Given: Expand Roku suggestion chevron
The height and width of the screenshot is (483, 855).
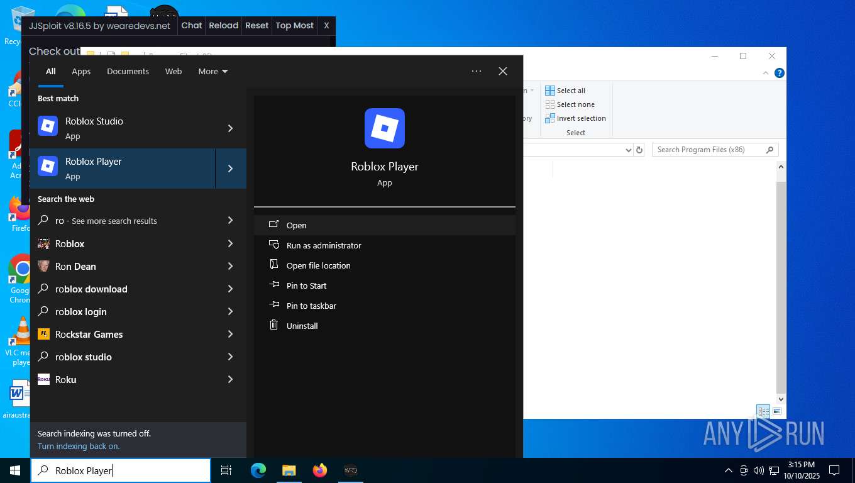Looking at the screenshot, I should pos(231,379).
